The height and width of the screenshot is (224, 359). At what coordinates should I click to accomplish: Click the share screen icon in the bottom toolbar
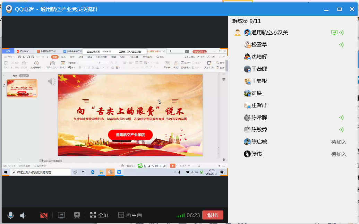click(61, 215)
